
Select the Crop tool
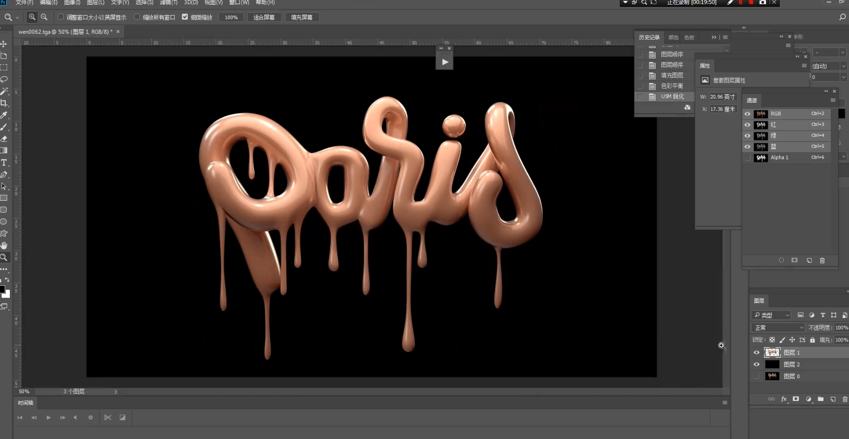4,103
